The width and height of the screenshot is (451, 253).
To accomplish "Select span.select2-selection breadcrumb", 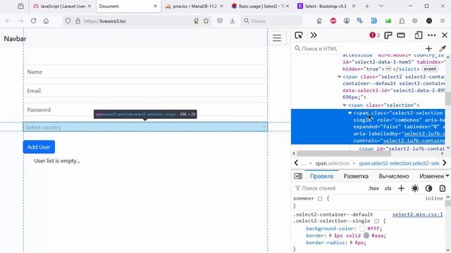I will [399, 163].
